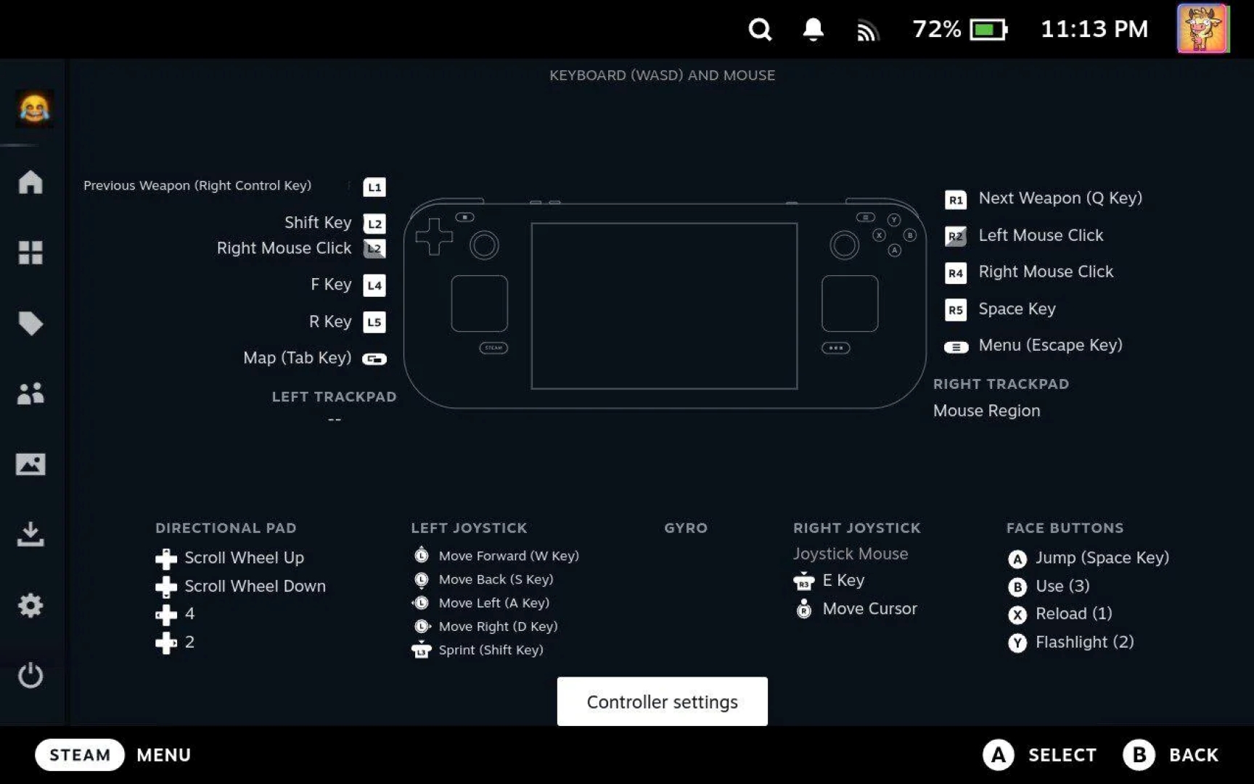This screenshot has height=784, width=1254.
Task: Click the A Select prompt
Action: [1039, 755]
